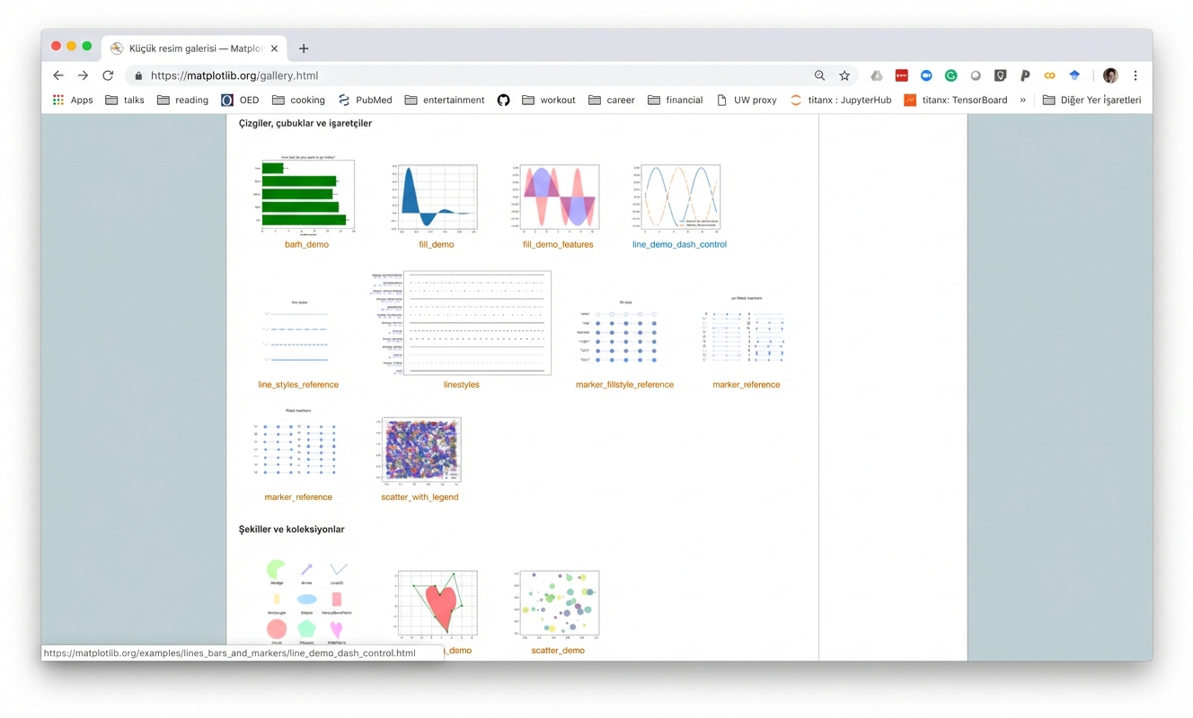Click the GitHub bookmark icon

click(503, 101)
